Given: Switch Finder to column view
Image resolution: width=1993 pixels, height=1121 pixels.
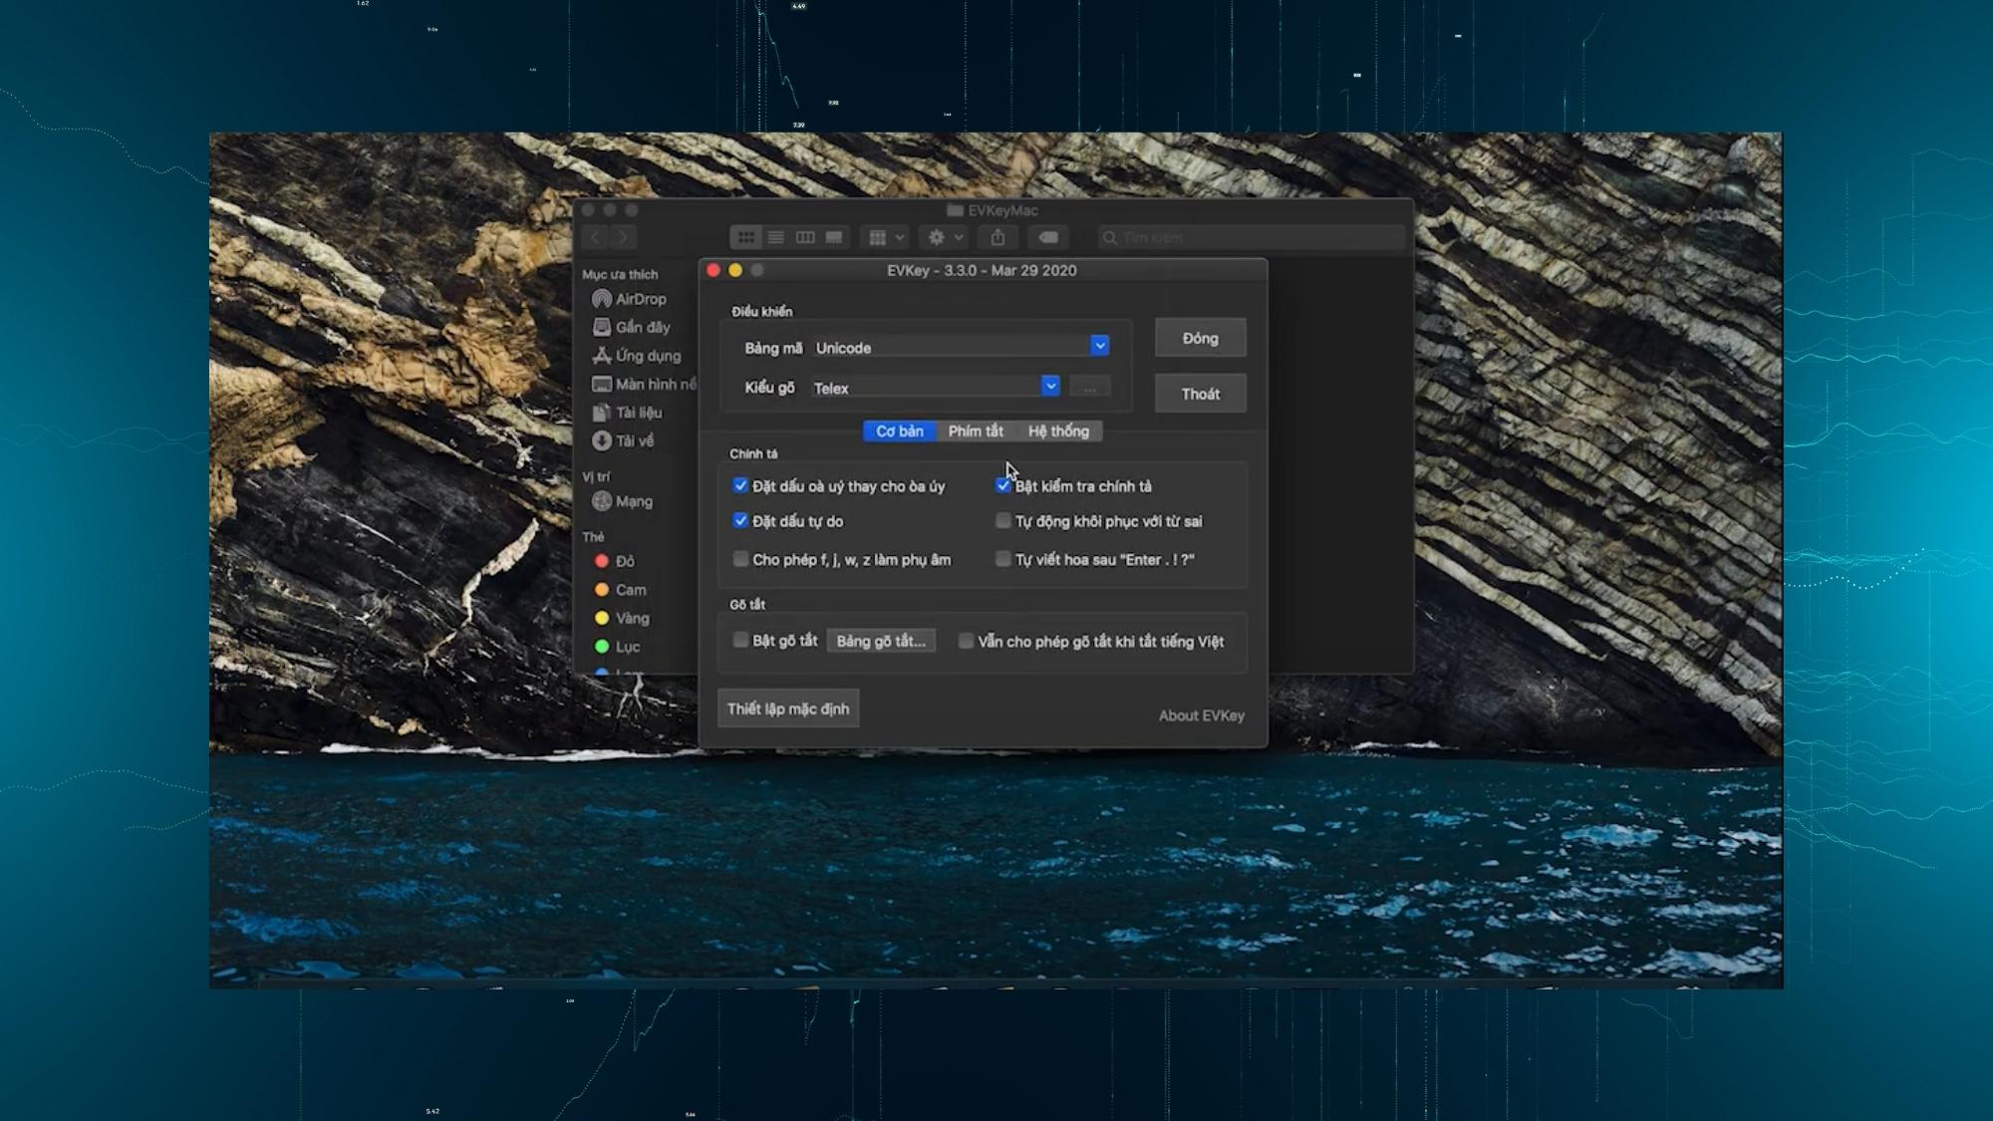Looking at the screenshot, I should 804,237.
